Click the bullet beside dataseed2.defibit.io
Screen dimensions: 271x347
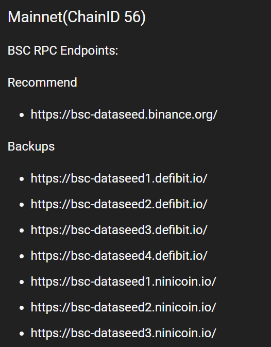pyautogui.click(x=22, y=205)
